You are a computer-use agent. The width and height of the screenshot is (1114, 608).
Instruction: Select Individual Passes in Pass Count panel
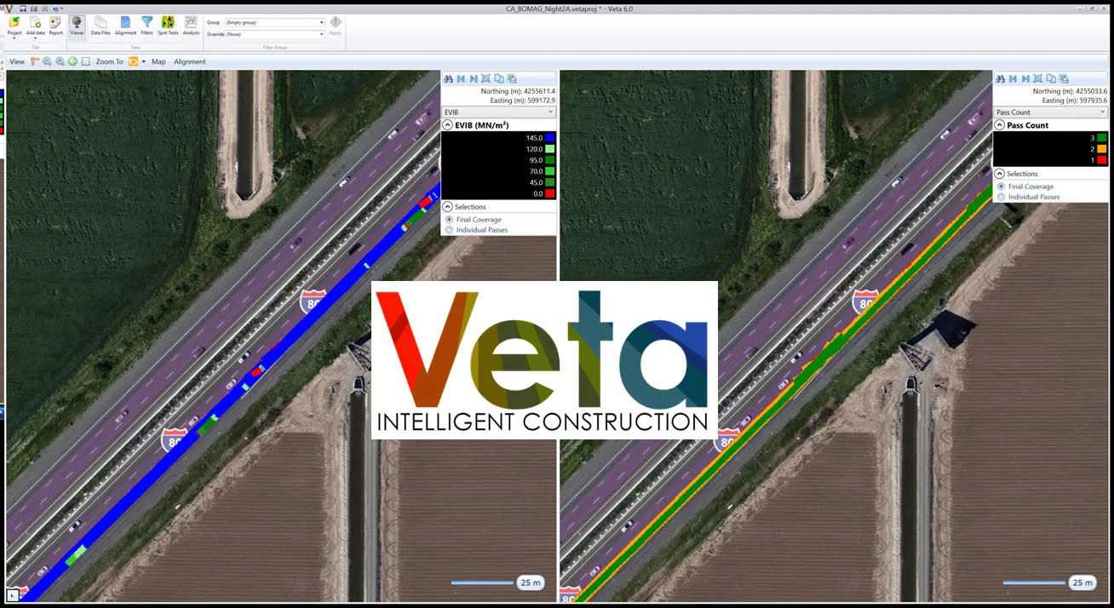(x=1029, y=197)
